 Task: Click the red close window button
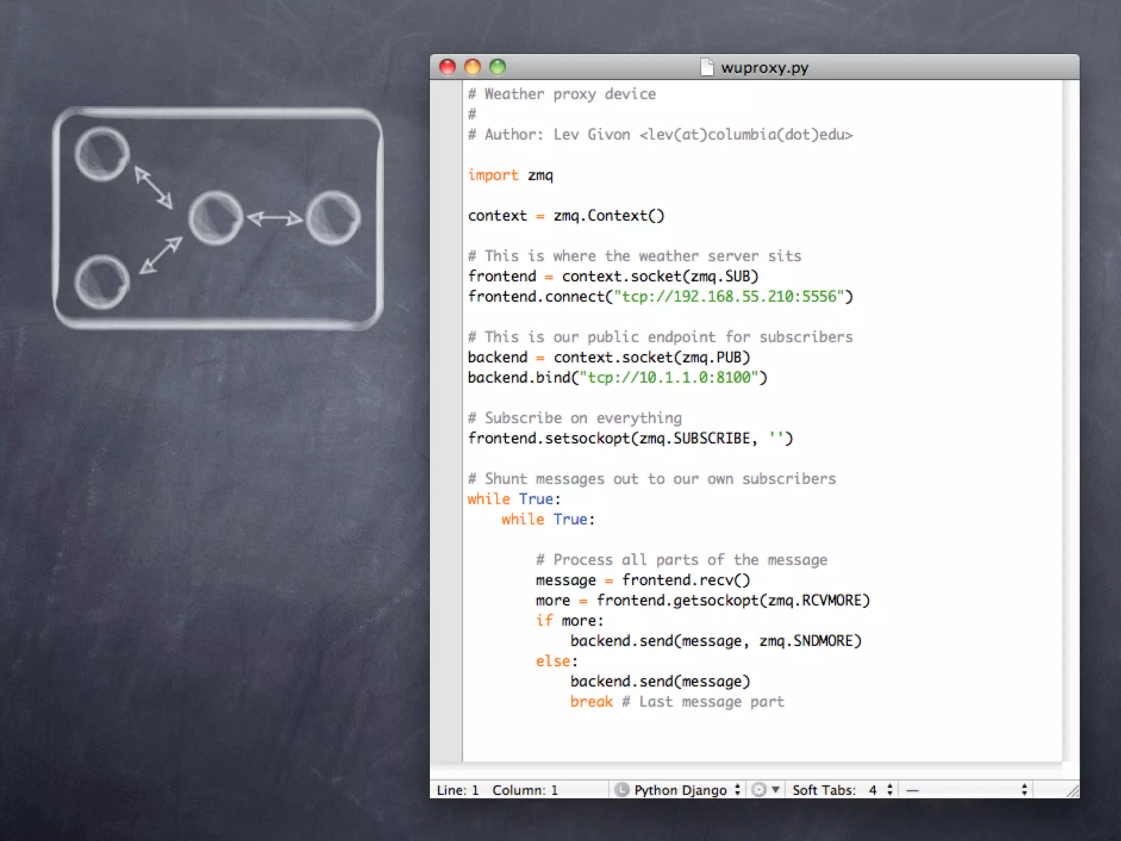tap(447, 67)
